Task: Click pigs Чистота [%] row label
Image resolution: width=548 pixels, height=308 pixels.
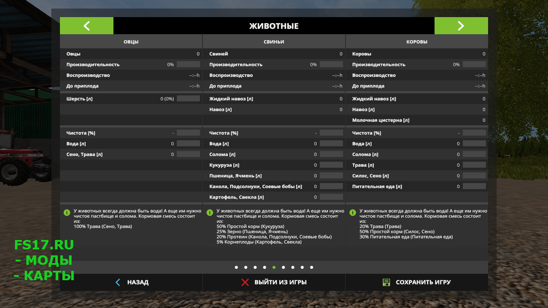Action: point(223,133)
